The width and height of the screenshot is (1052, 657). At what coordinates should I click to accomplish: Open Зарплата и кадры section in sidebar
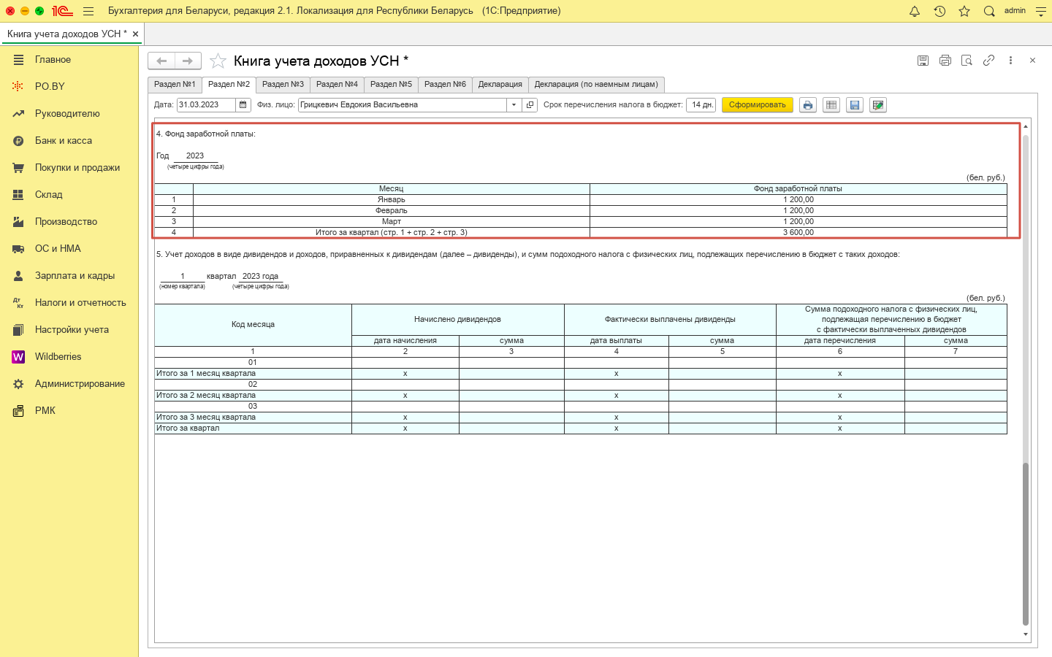75,276
